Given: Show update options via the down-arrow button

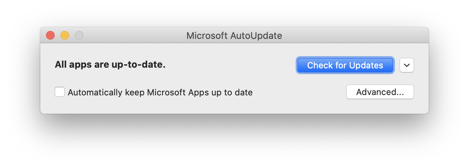Looking at the screenshot, I should [406, 66].
